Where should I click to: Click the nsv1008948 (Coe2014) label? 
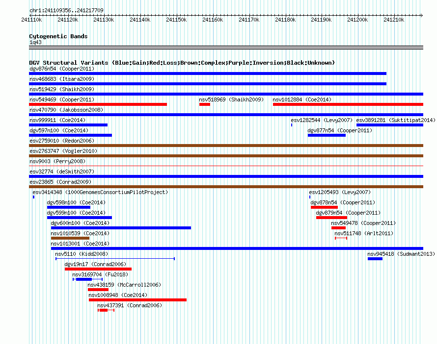tap(118, 295)
